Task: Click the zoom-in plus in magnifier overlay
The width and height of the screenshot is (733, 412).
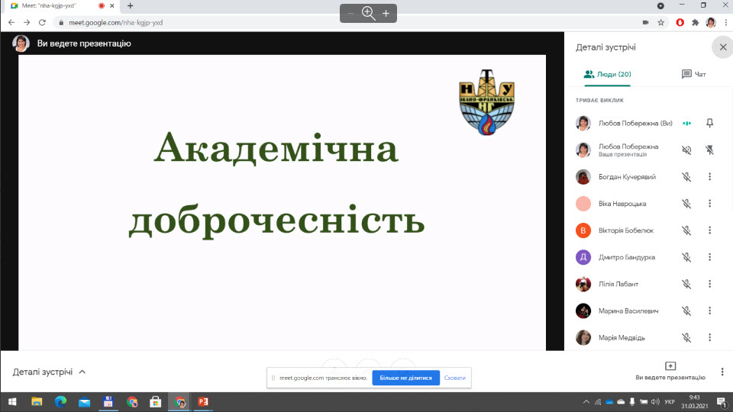Action: (x=386, y=14)
